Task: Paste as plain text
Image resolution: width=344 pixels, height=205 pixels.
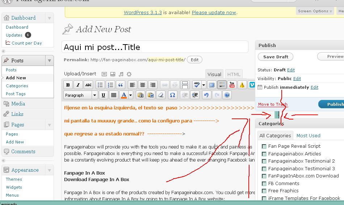Action: point(140,95)
